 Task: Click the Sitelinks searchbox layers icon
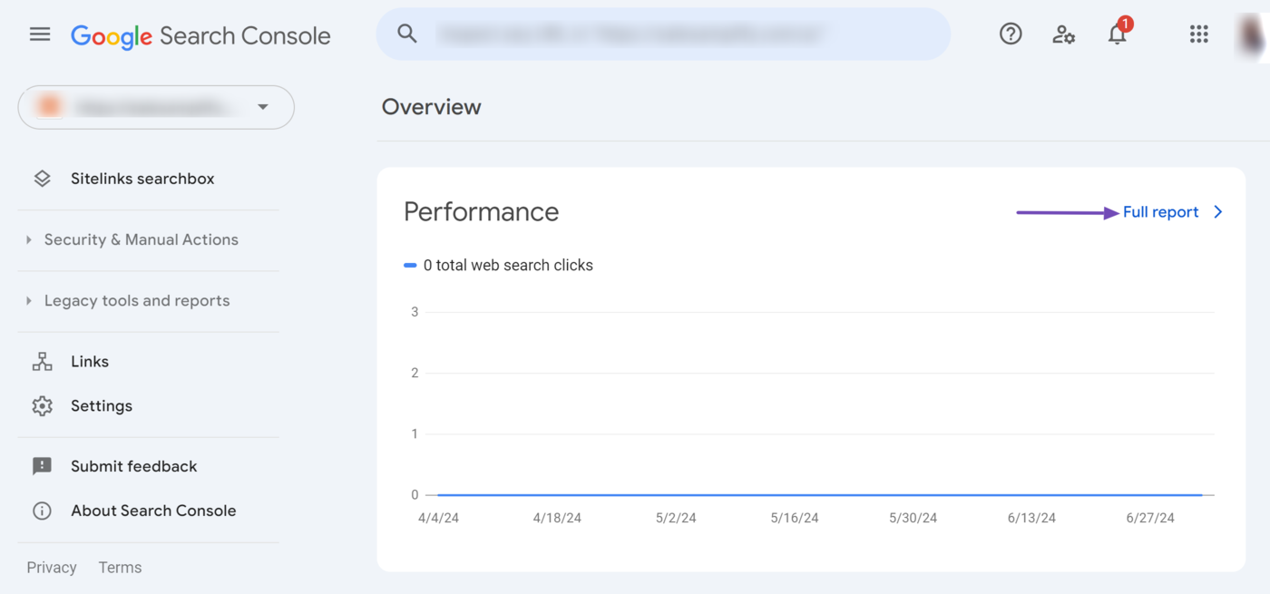point(42,179)
